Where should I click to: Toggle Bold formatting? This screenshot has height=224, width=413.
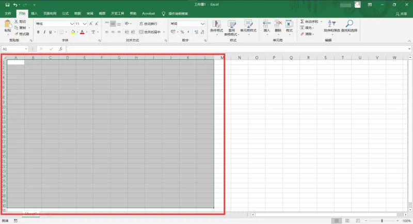[x=38, y=32]
